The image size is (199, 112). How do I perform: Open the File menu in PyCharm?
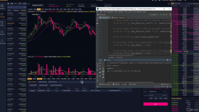point(98,12)
